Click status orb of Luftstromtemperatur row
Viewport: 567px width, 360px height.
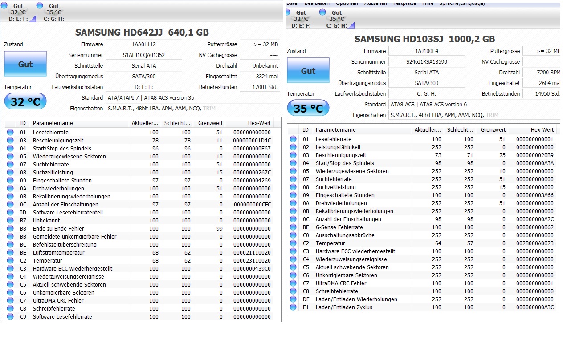click(x=10, y=252)
